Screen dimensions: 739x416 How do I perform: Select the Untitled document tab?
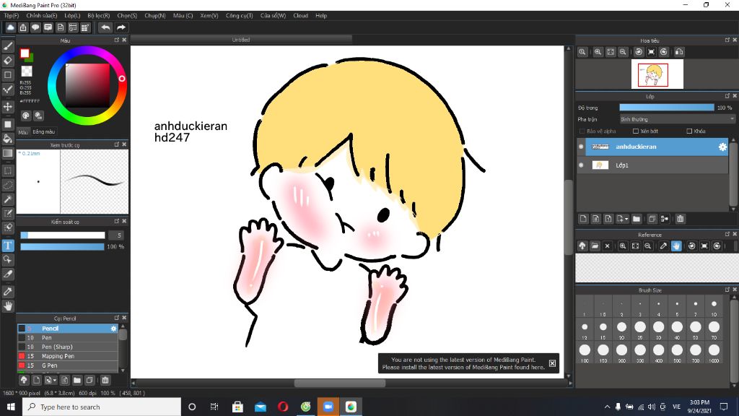point(241,40)
